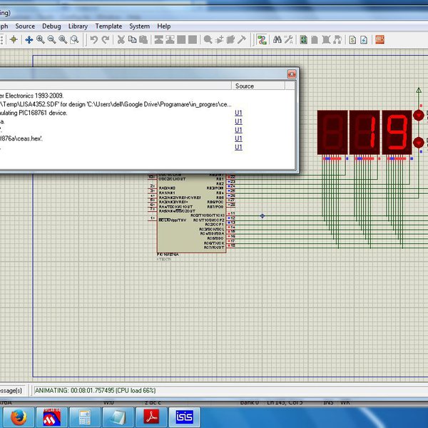Click the Source column header
This screenshot has height=428, width=428.
pyautogui.click(x=245, y=86)
